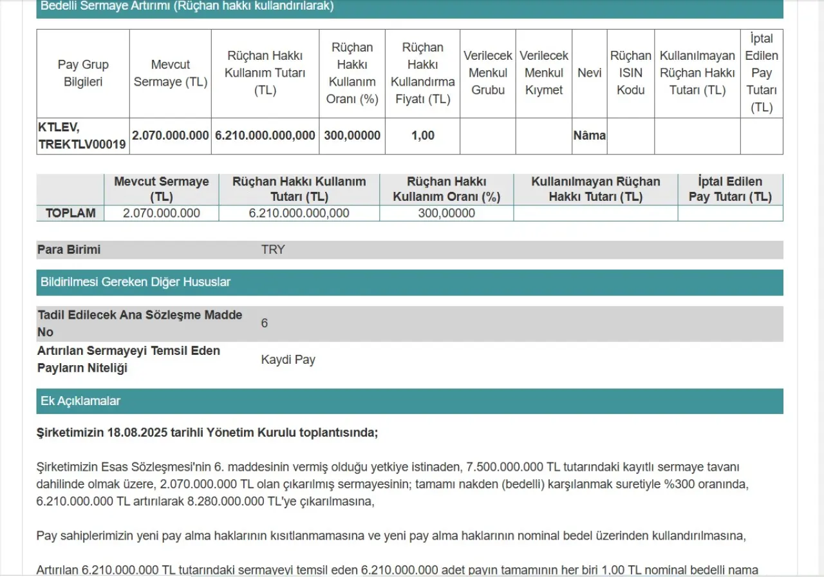Click the Verilecek Menkul Kıymet column header

(544, 73)
